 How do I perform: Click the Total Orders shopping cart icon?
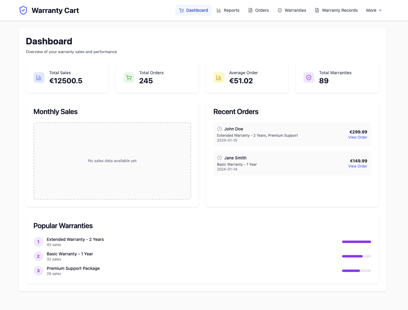pos(129,78)
